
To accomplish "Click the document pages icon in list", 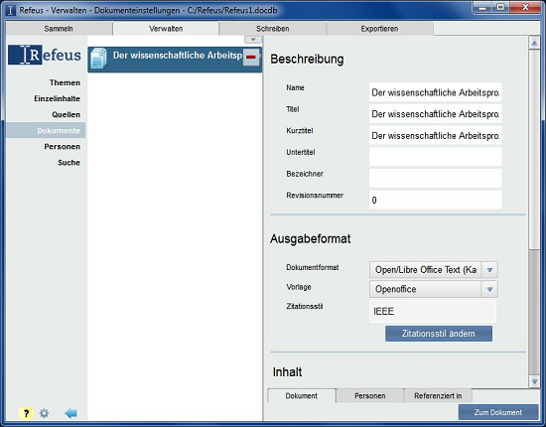I will (x=98, y=59).
